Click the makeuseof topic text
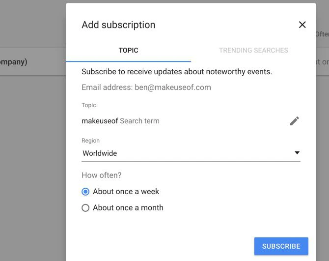This screenshot has width=329, height=261. tap(100, 121)
